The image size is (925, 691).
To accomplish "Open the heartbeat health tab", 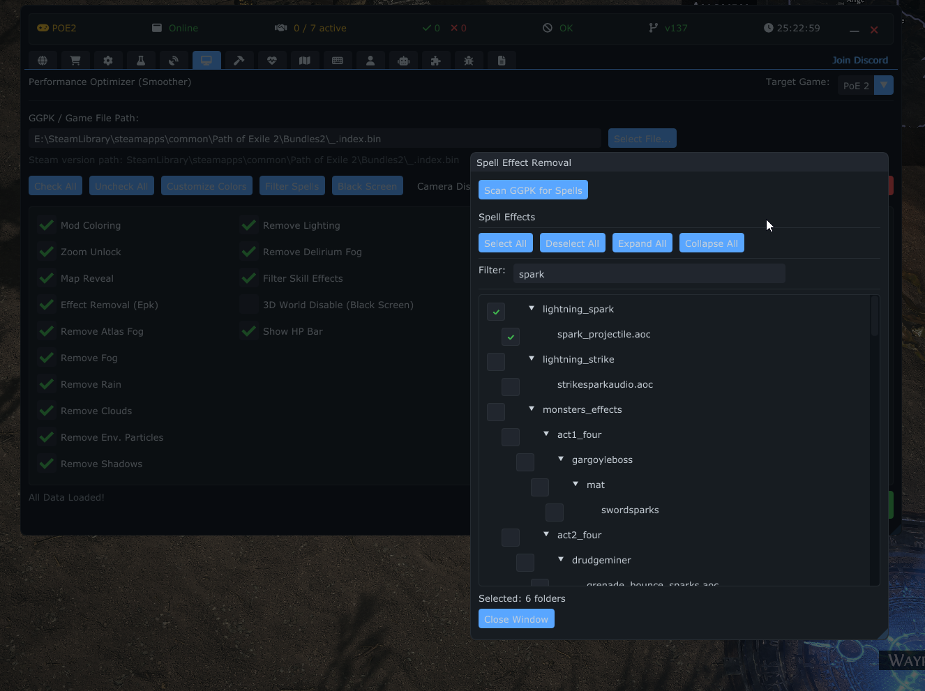I will 272,61.
